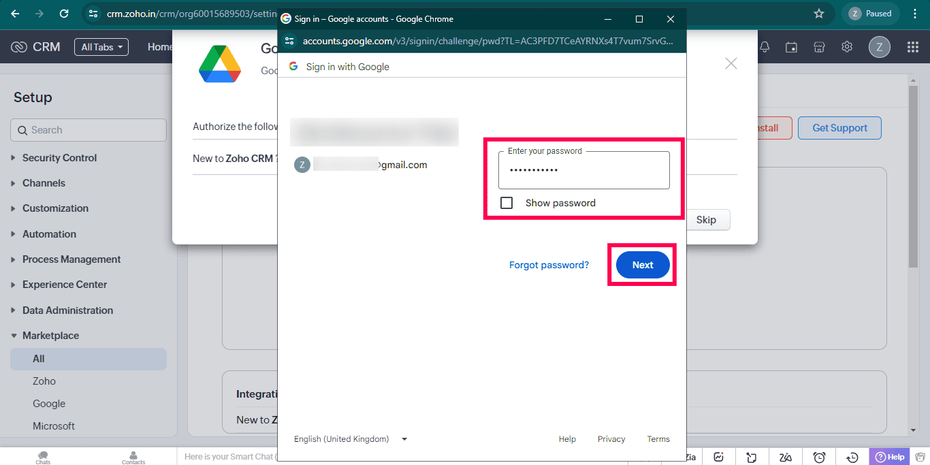930x465 pixels.
Task: Click the Setup search box
Action: (x=89, y=130)
